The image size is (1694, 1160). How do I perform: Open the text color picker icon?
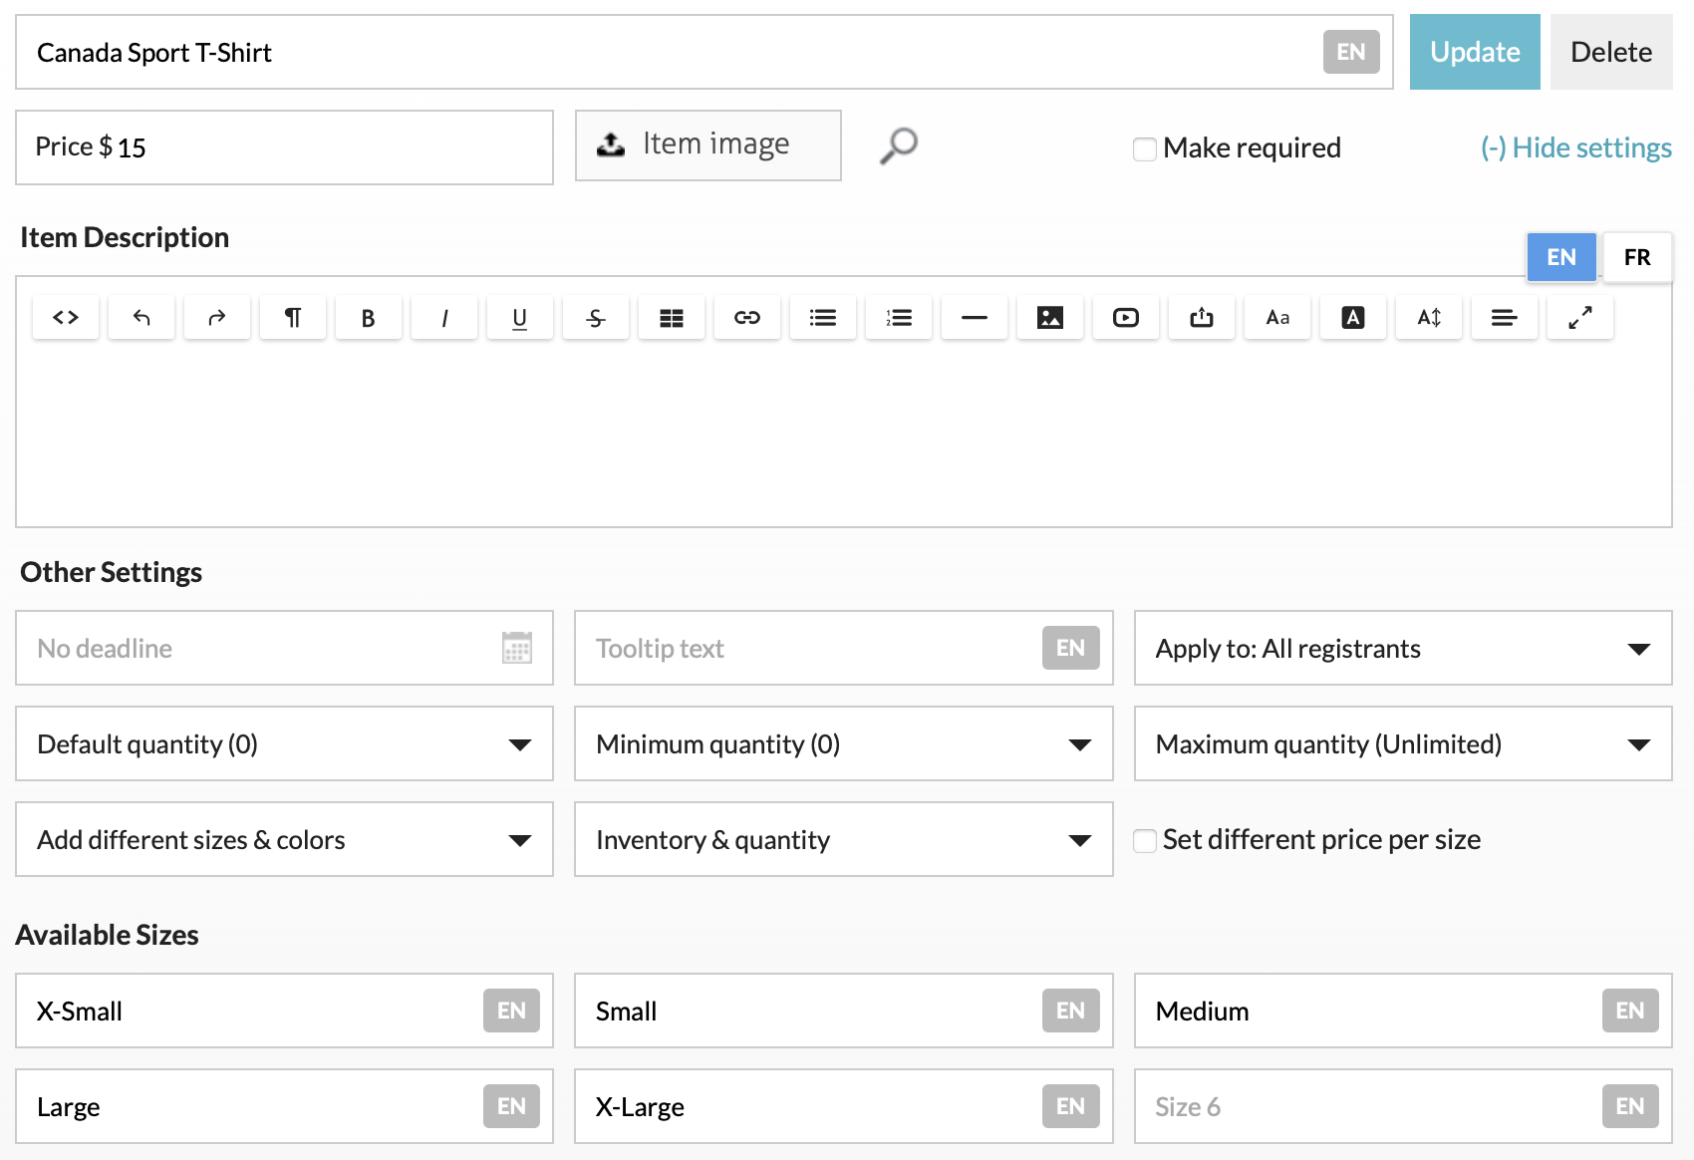(x=1352, y=318)
